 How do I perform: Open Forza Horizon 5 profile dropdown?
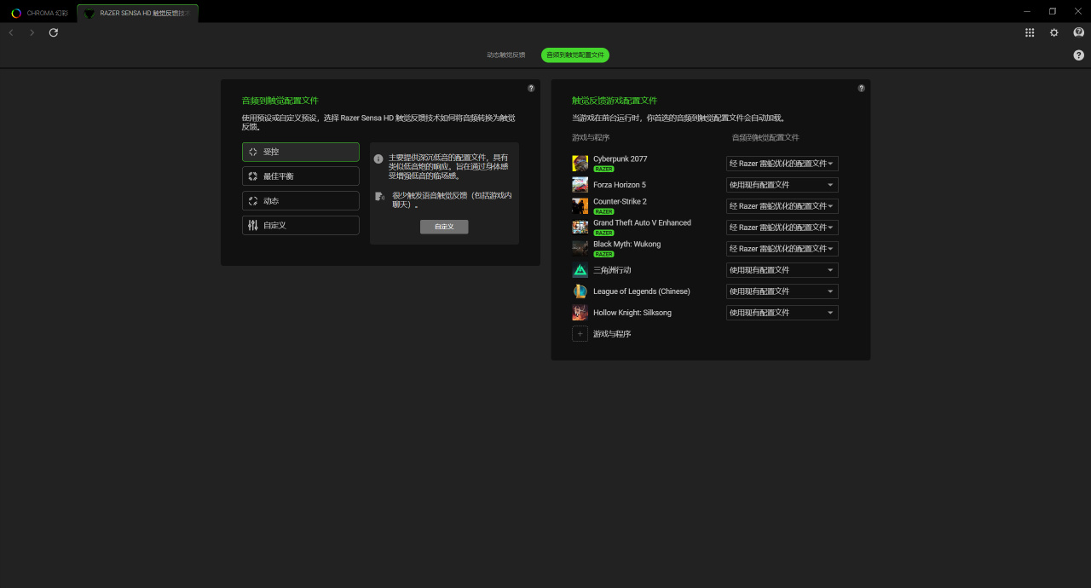782,185
